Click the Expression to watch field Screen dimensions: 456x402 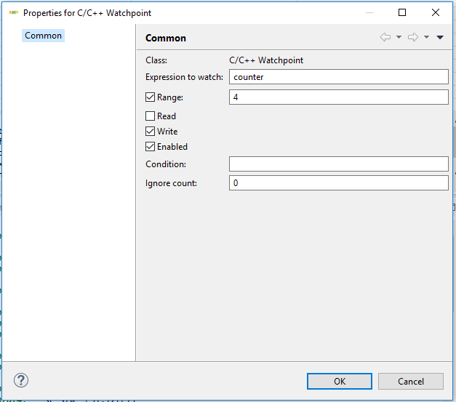click(338, 77)
